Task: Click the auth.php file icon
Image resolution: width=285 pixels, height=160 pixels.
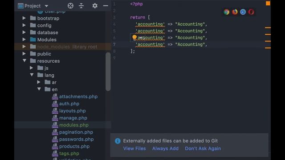Action: [x=55, y=104]
